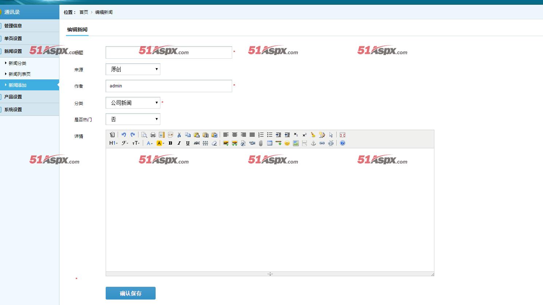Justify the text fully
The image size is (543, 305).
252,135
